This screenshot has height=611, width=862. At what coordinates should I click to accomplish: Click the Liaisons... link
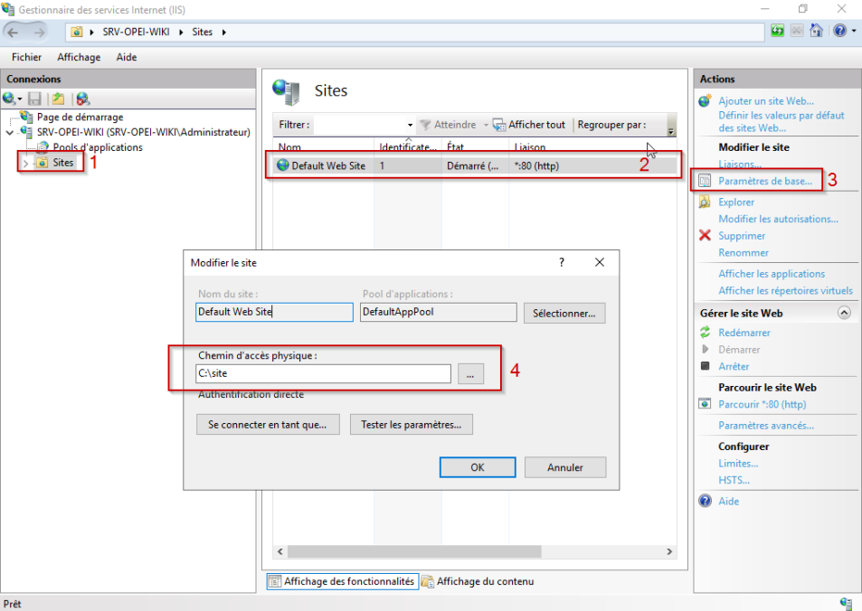point(740,164)
